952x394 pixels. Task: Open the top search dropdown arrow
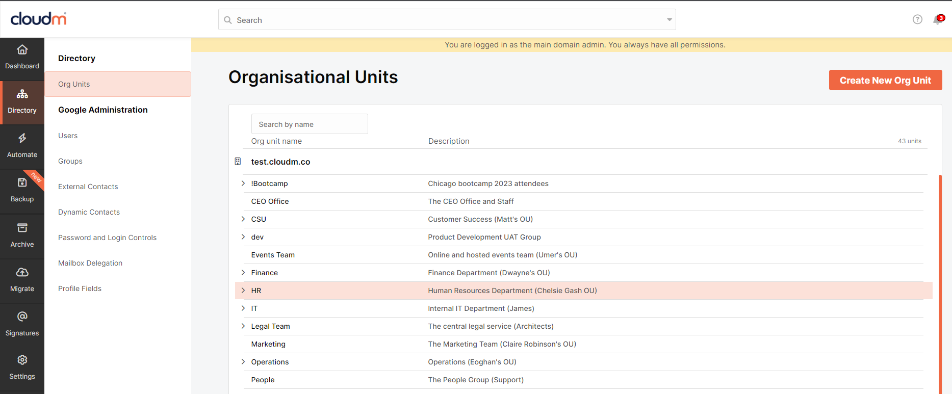coord(669,20)
